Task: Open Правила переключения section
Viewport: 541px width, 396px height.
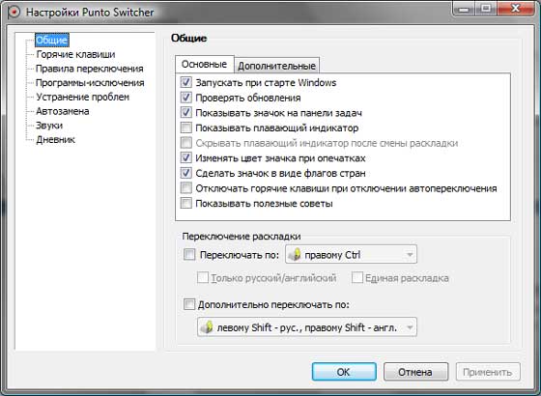Action: click(x=89, y=69)
